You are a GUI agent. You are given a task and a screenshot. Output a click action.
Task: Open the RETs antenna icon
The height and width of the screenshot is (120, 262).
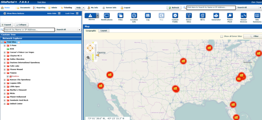pos(203,16)
